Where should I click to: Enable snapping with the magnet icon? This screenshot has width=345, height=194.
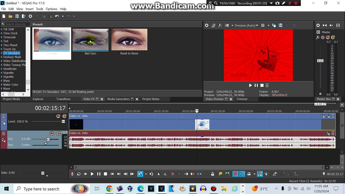[x=235, y=174]
